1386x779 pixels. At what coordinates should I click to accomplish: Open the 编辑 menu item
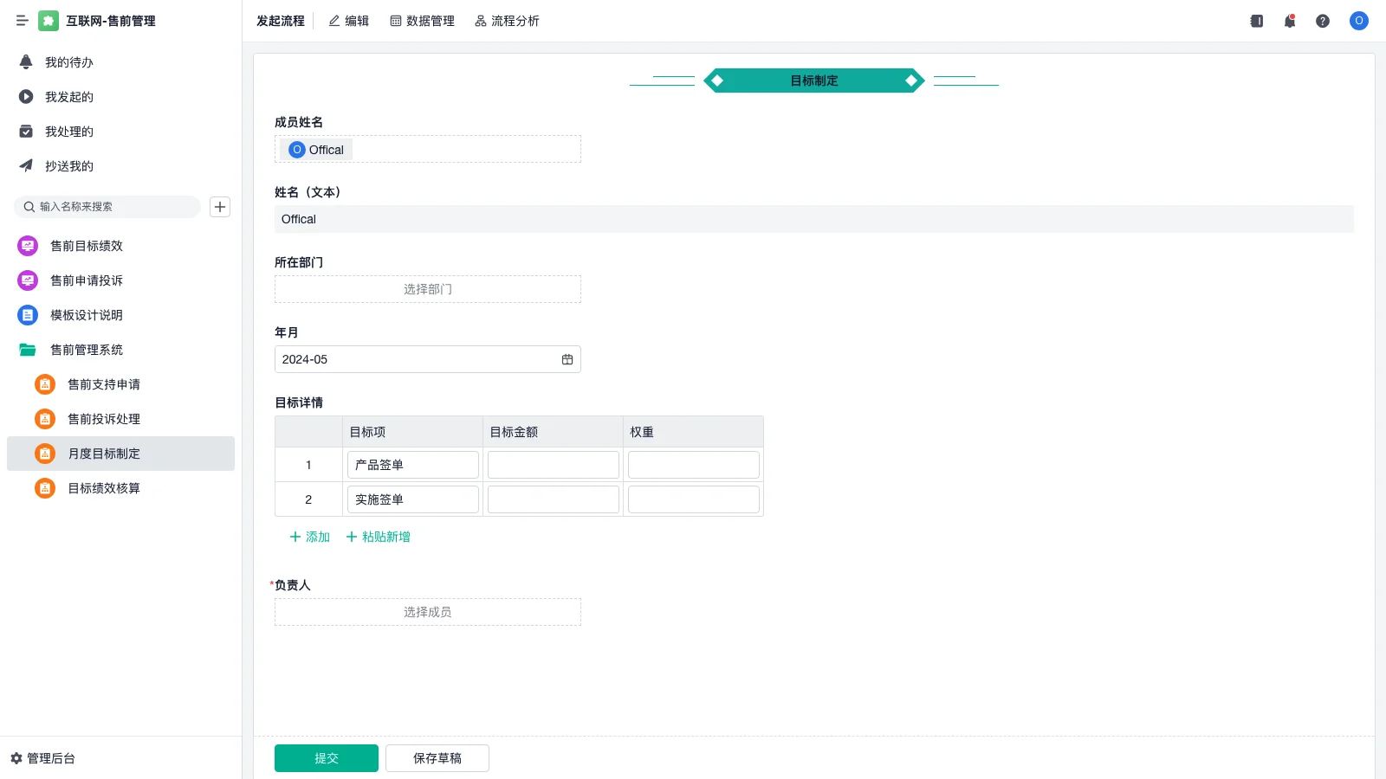coord(348,21)
